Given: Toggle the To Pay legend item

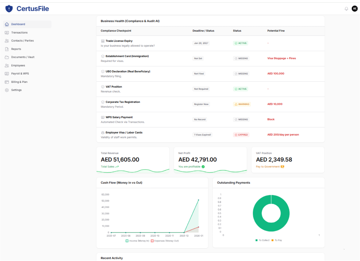Looking at the screenshot, I should click(276, 240).
